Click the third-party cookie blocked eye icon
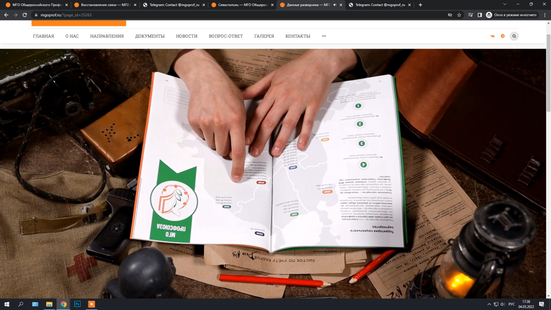Image resolution: width=551 pixels, height=310 pixels. coord(450,15)
